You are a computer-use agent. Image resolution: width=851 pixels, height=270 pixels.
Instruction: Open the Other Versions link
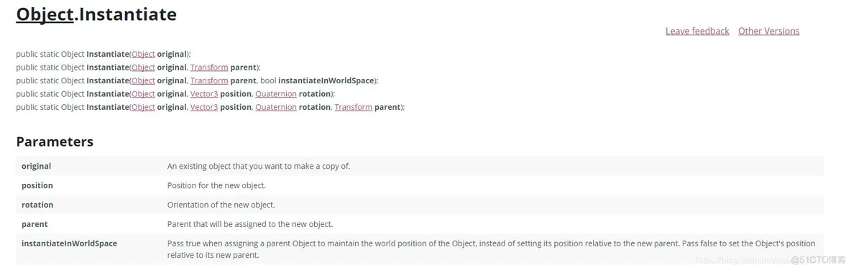click(x=768, y=31)
